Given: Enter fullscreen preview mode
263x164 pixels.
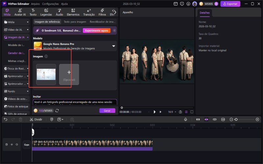Looking at the screenshot, I should (192, 112).
